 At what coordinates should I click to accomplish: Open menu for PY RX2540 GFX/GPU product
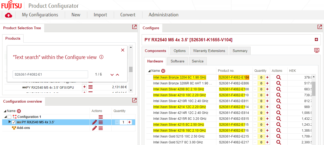click(91, 87)
